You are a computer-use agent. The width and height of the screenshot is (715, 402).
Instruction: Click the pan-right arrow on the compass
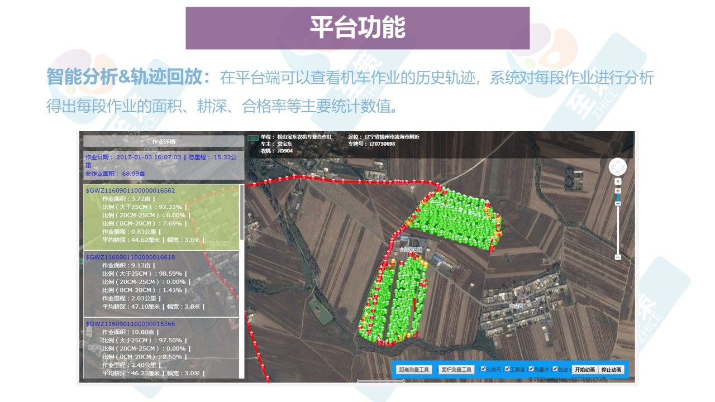(623, 167)
